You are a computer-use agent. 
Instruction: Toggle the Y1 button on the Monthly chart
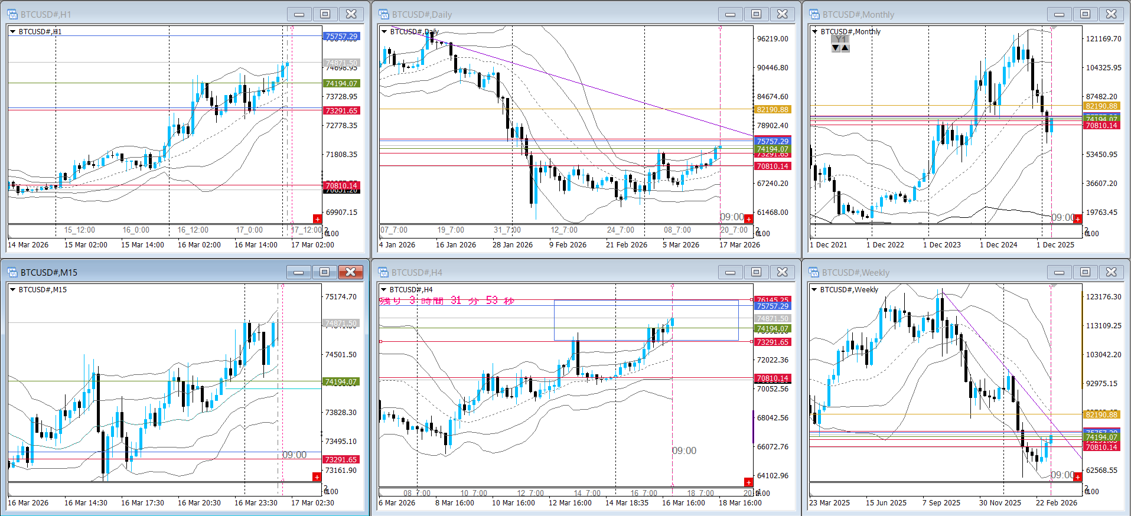click(840, 39)
